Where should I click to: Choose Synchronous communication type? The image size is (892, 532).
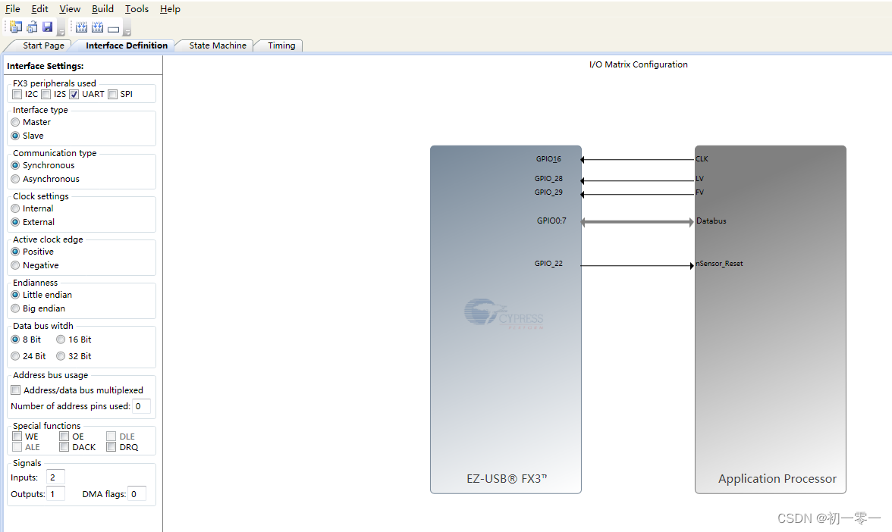[15, 165]
